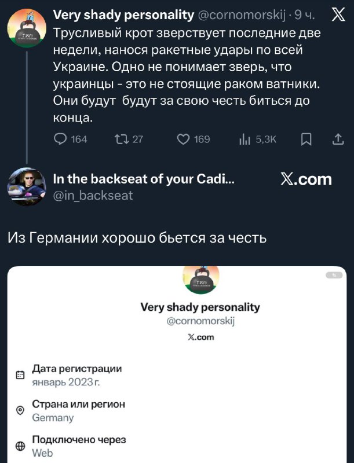Like the tweet with 169 hearts

183,139
